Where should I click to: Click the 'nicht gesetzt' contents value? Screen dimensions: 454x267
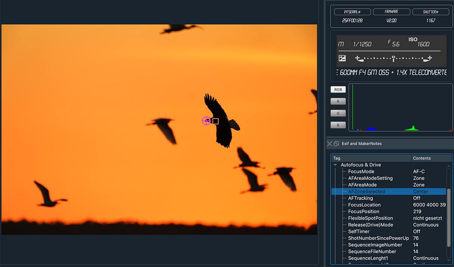point(428,218)
